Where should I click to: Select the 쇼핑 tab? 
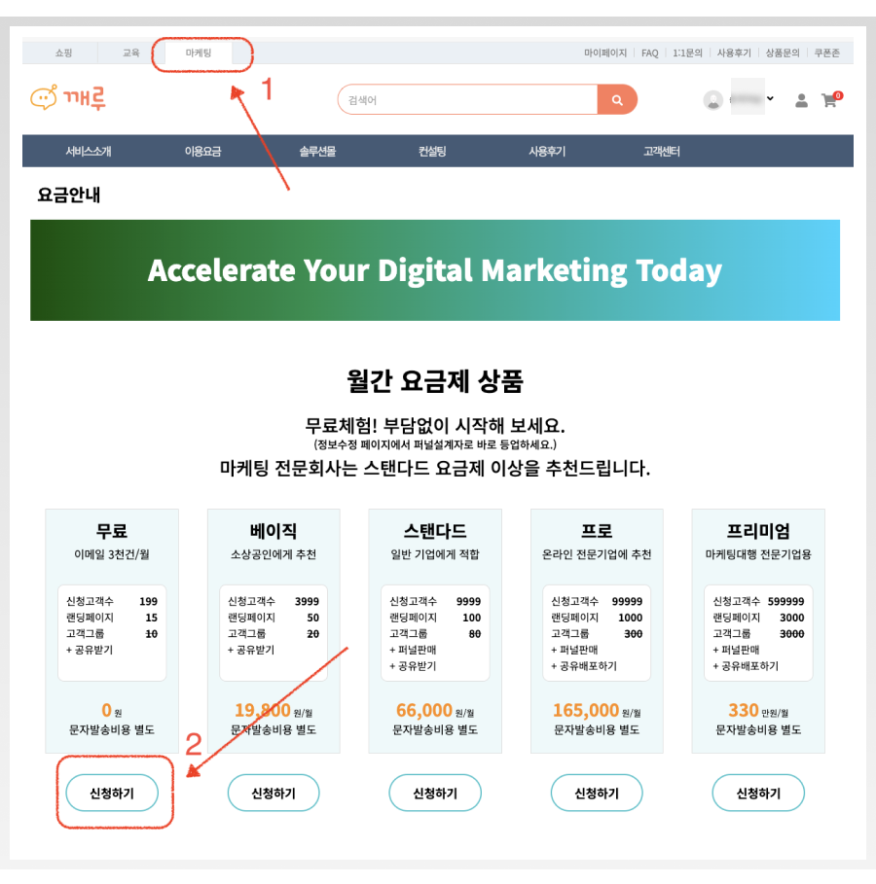pyautogui.click(x=64, y=53)
